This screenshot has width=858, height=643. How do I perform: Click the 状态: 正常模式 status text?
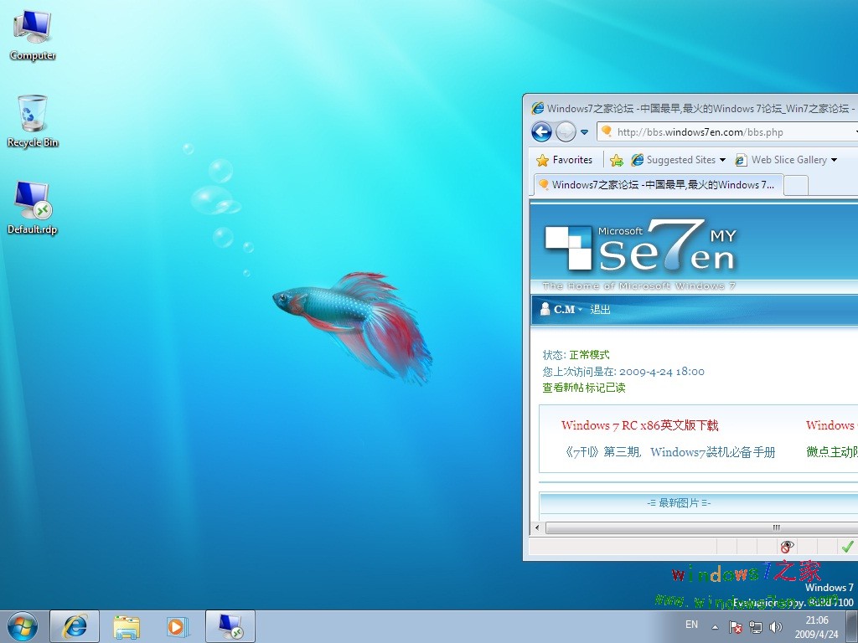point(576,355)
